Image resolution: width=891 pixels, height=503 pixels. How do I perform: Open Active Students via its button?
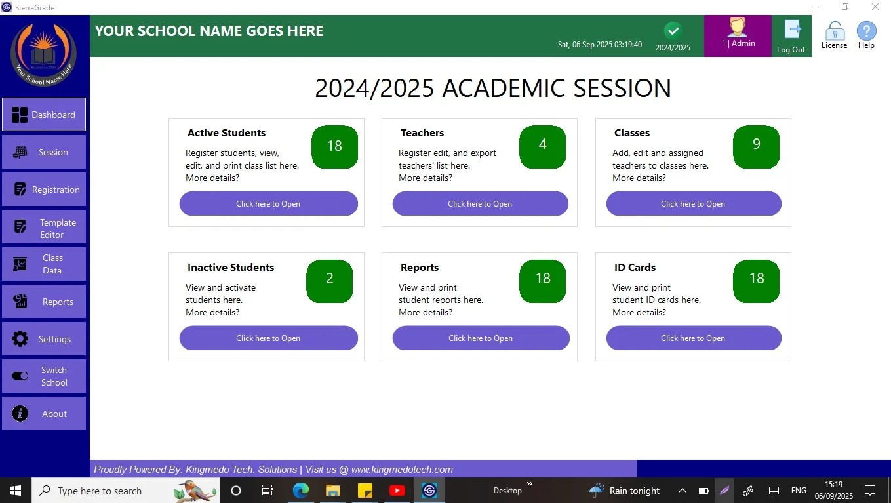click(269, 204)
